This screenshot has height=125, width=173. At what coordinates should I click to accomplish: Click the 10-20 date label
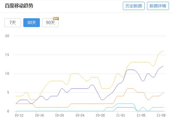click(60, 115)
